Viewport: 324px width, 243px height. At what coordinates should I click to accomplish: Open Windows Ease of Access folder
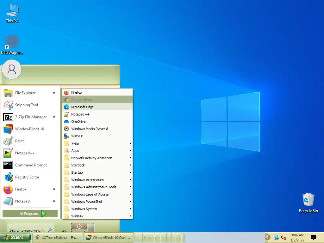[x=97, y=194]
